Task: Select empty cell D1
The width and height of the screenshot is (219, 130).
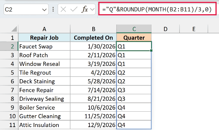Action: coord(166,38)
